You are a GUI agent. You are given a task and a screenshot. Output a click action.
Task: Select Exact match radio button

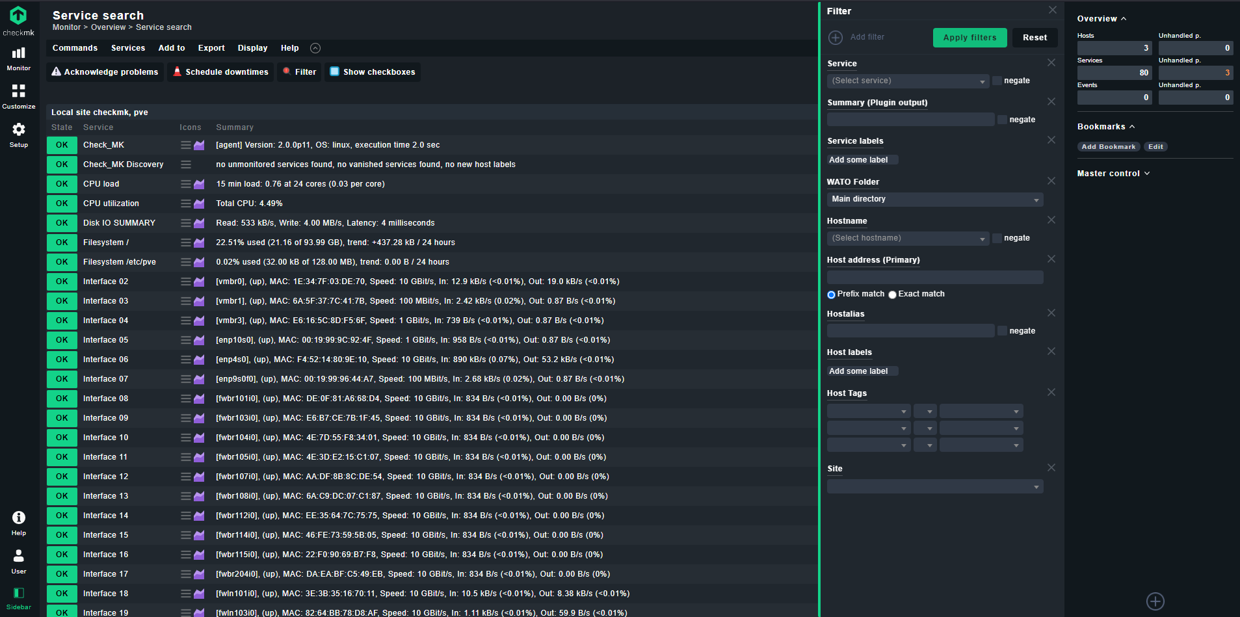892,295
